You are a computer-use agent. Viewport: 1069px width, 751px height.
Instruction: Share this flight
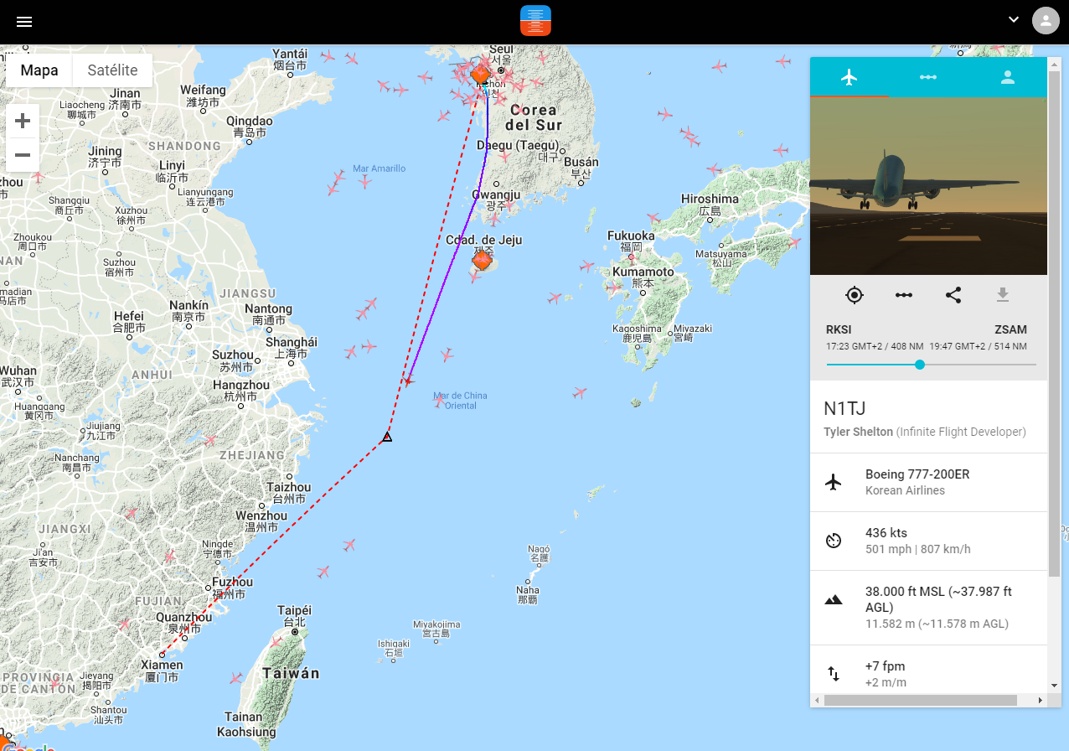pos(953,295)
